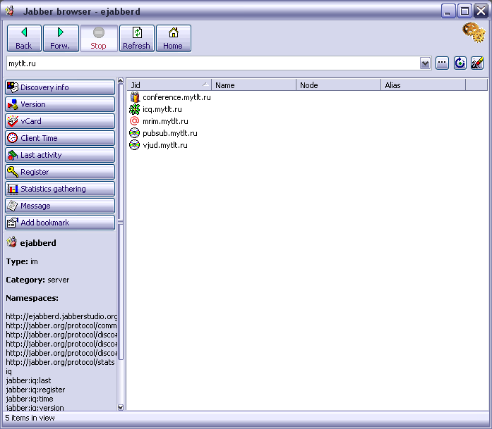Screen dimensions: 492x429
Task: Select the icq.mytlt.ru transport entry
Action: [162, 109]
